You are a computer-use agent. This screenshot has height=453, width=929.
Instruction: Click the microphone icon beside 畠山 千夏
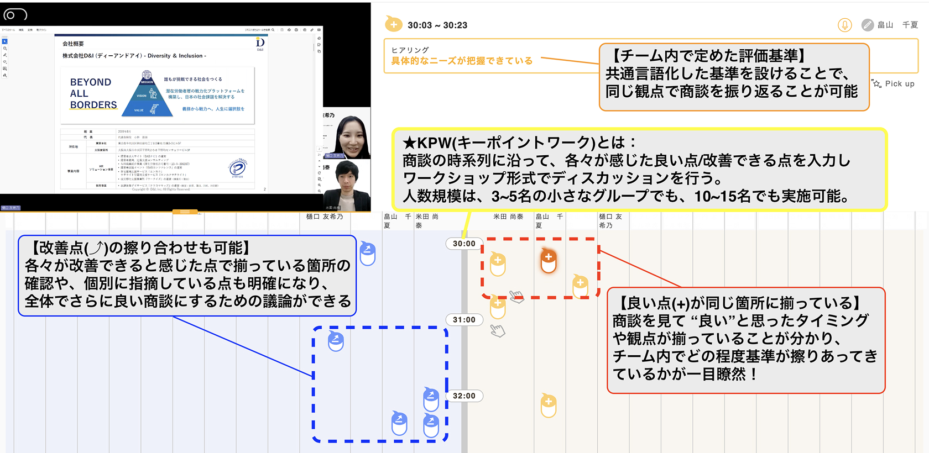click(x=844, y=25)
